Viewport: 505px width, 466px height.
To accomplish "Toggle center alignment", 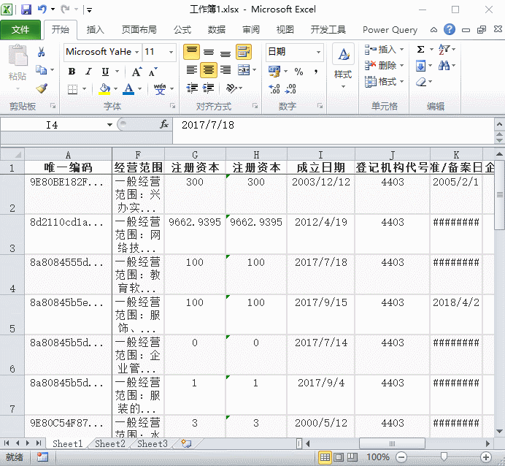I will coord(209,69).
